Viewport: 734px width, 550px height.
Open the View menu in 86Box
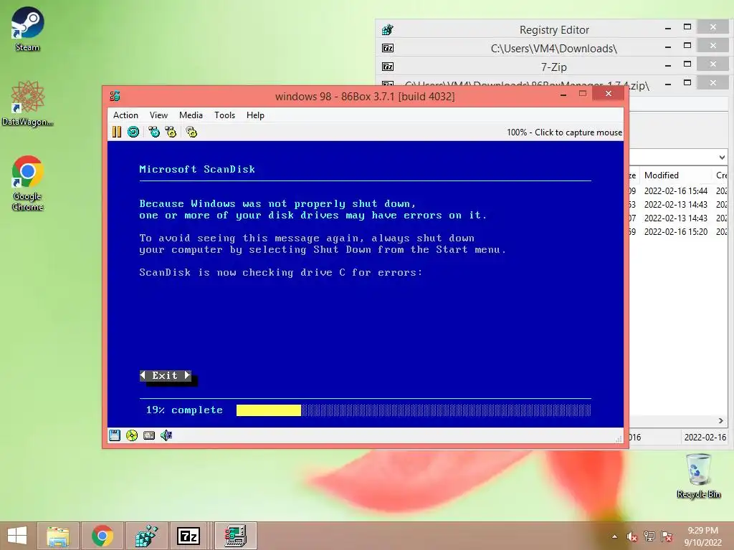click(x=158, y=115)
